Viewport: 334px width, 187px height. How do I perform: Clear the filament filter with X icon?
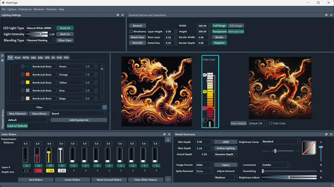coord(105,107)
